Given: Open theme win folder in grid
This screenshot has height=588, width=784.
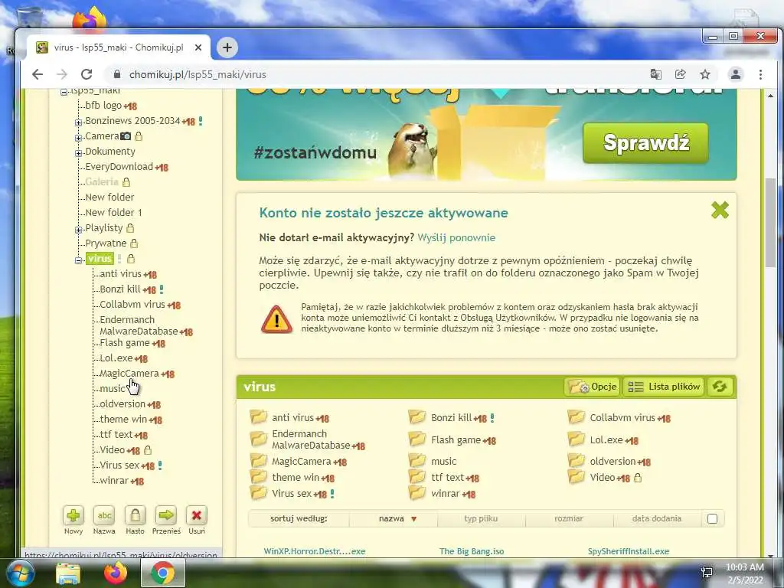Looking at the screenshot, I should 295,477.
